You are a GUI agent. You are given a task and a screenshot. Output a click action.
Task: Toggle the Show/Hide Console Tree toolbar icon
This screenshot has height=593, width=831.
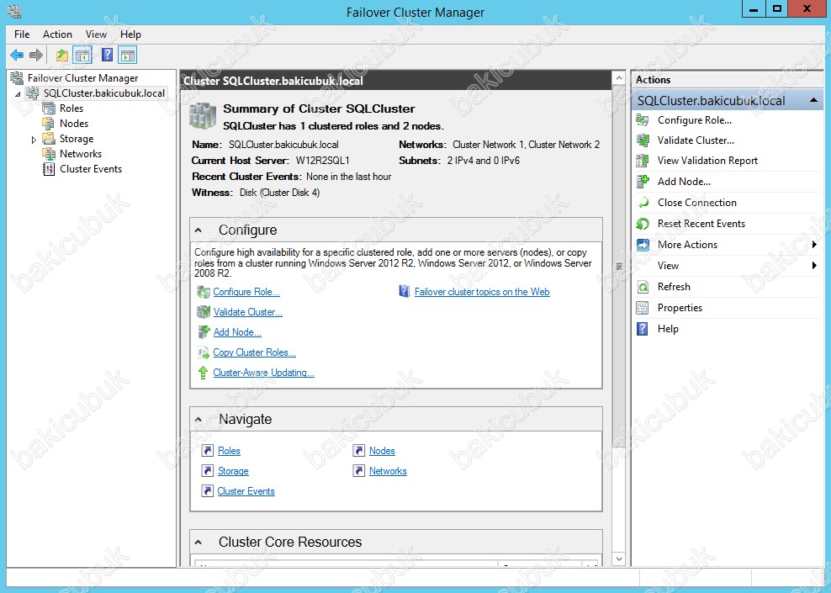[x=82, y=55]
